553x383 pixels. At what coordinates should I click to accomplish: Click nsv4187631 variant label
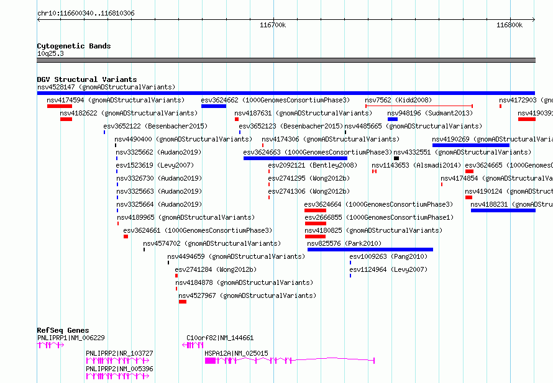[303, 113]
